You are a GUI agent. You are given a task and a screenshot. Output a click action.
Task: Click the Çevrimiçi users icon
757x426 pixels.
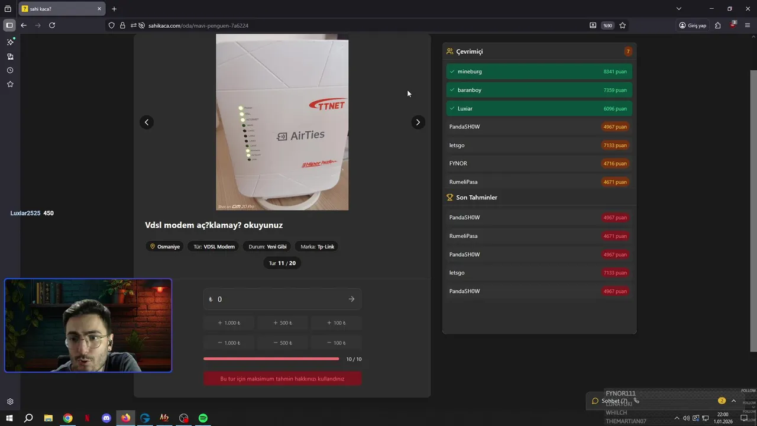coord(450,51)
